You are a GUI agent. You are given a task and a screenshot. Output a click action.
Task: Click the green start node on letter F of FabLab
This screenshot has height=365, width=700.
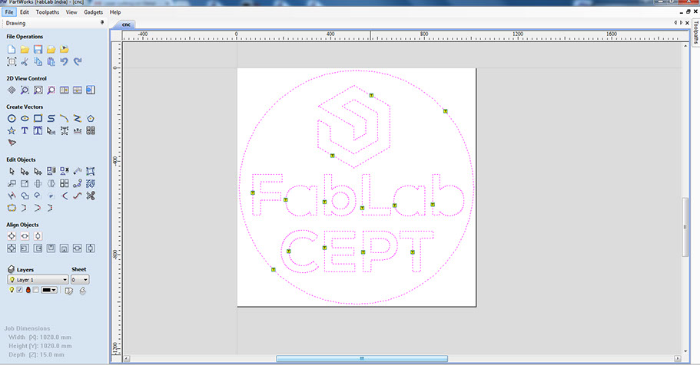[253, 192]
